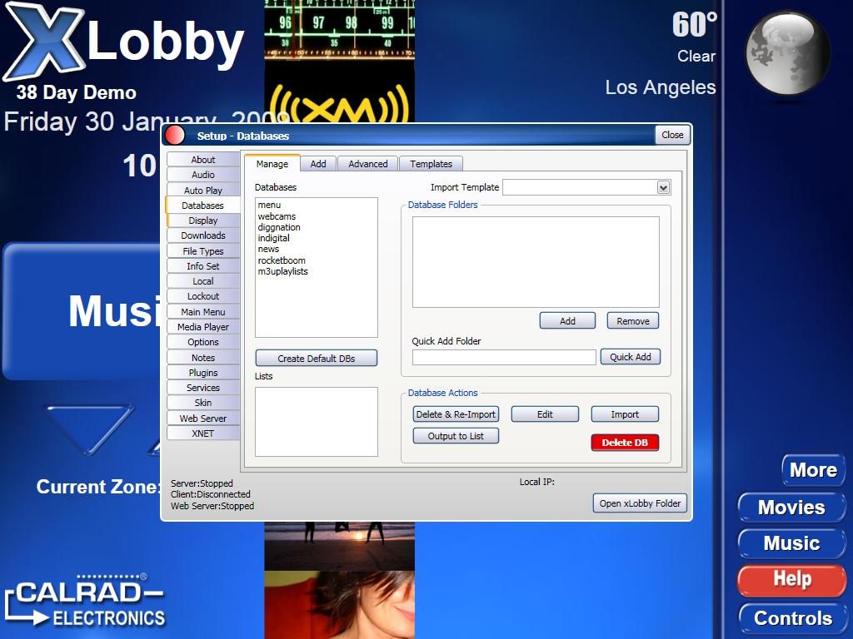The height and width of the screenshot is (639, 853).
Task: Click Add under Database Folders
Action: tap(567, 320)
